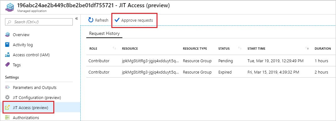336x121 pixels.
Task: Select the Request History tab
Action: point(104,33)
